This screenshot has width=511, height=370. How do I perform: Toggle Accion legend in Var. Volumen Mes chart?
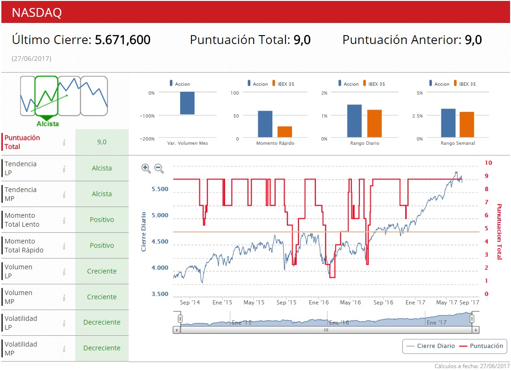(x=180, y=84)
